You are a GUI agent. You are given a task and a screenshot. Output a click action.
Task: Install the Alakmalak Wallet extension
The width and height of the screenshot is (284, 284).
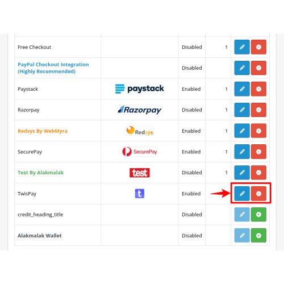[x=258, y=235]
